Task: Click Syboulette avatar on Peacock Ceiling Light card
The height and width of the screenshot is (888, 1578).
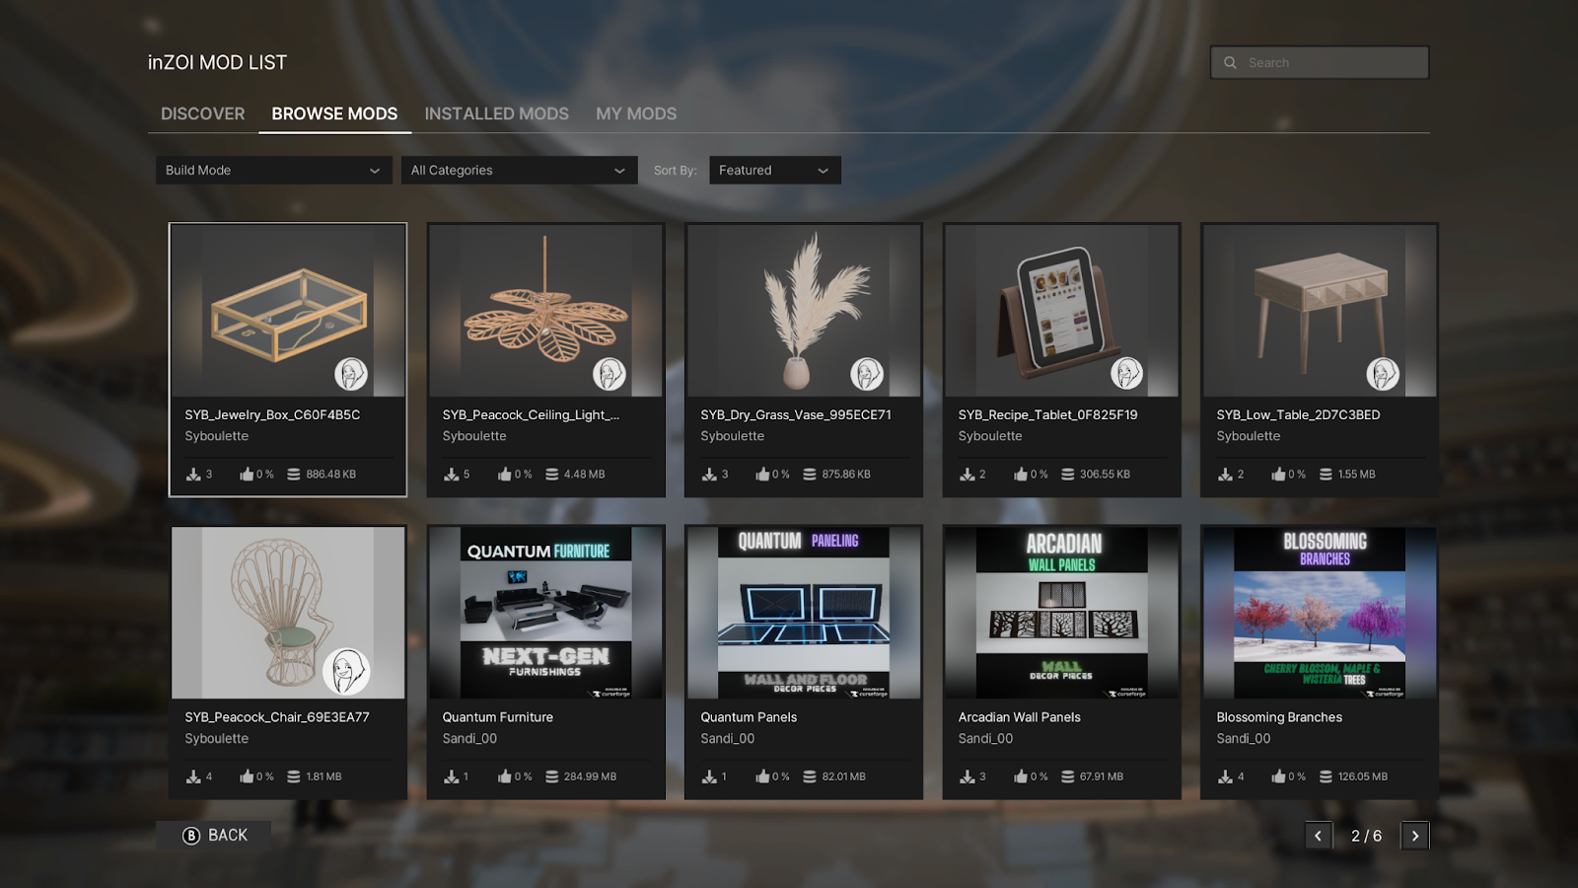Action: pyautogui.click(x=610, y=374)
